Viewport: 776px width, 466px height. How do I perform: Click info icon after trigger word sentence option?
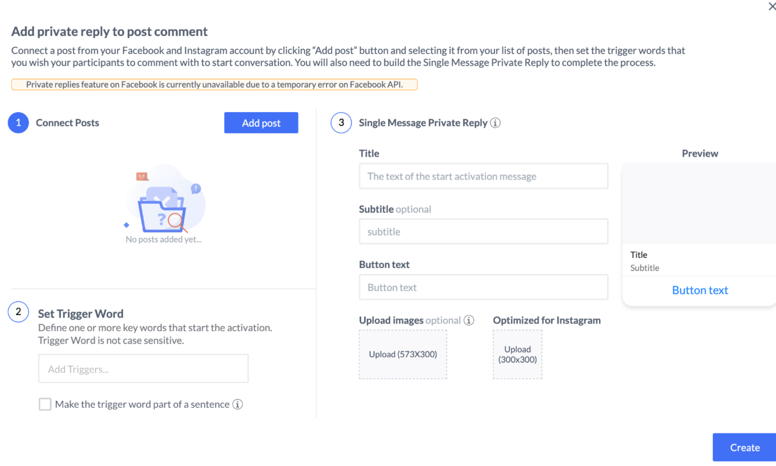[238, 404]
